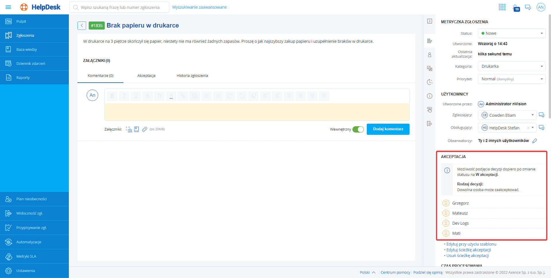
Task: Open the AN user avatar menu
Action: (541, 7)
